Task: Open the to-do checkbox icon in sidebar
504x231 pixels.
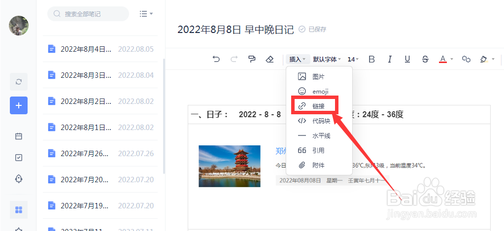Action: 19,158
